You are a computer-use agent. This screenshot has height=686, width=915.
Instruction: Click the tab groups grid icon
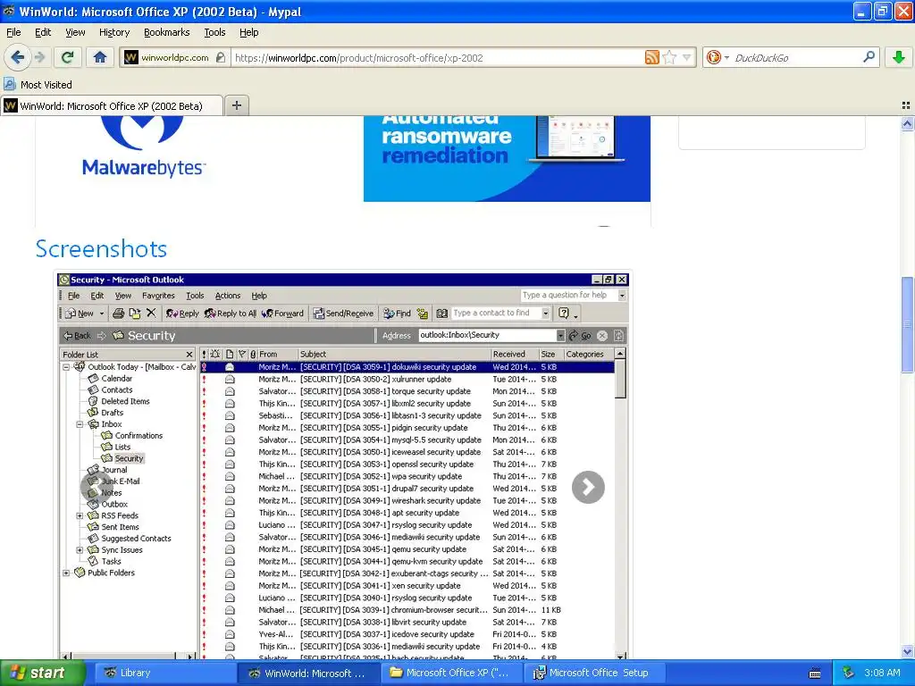[906, 105]
